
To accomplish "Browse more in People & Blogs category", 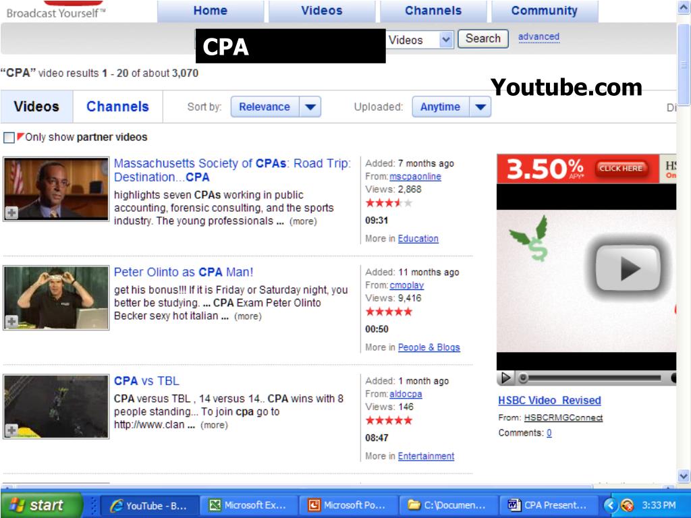I will 429,347.
